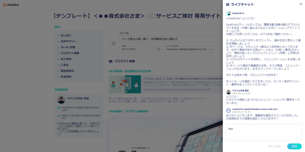Go to はじめに in table of contents
This screenshot has width=305, height=152.
(66, 36)
